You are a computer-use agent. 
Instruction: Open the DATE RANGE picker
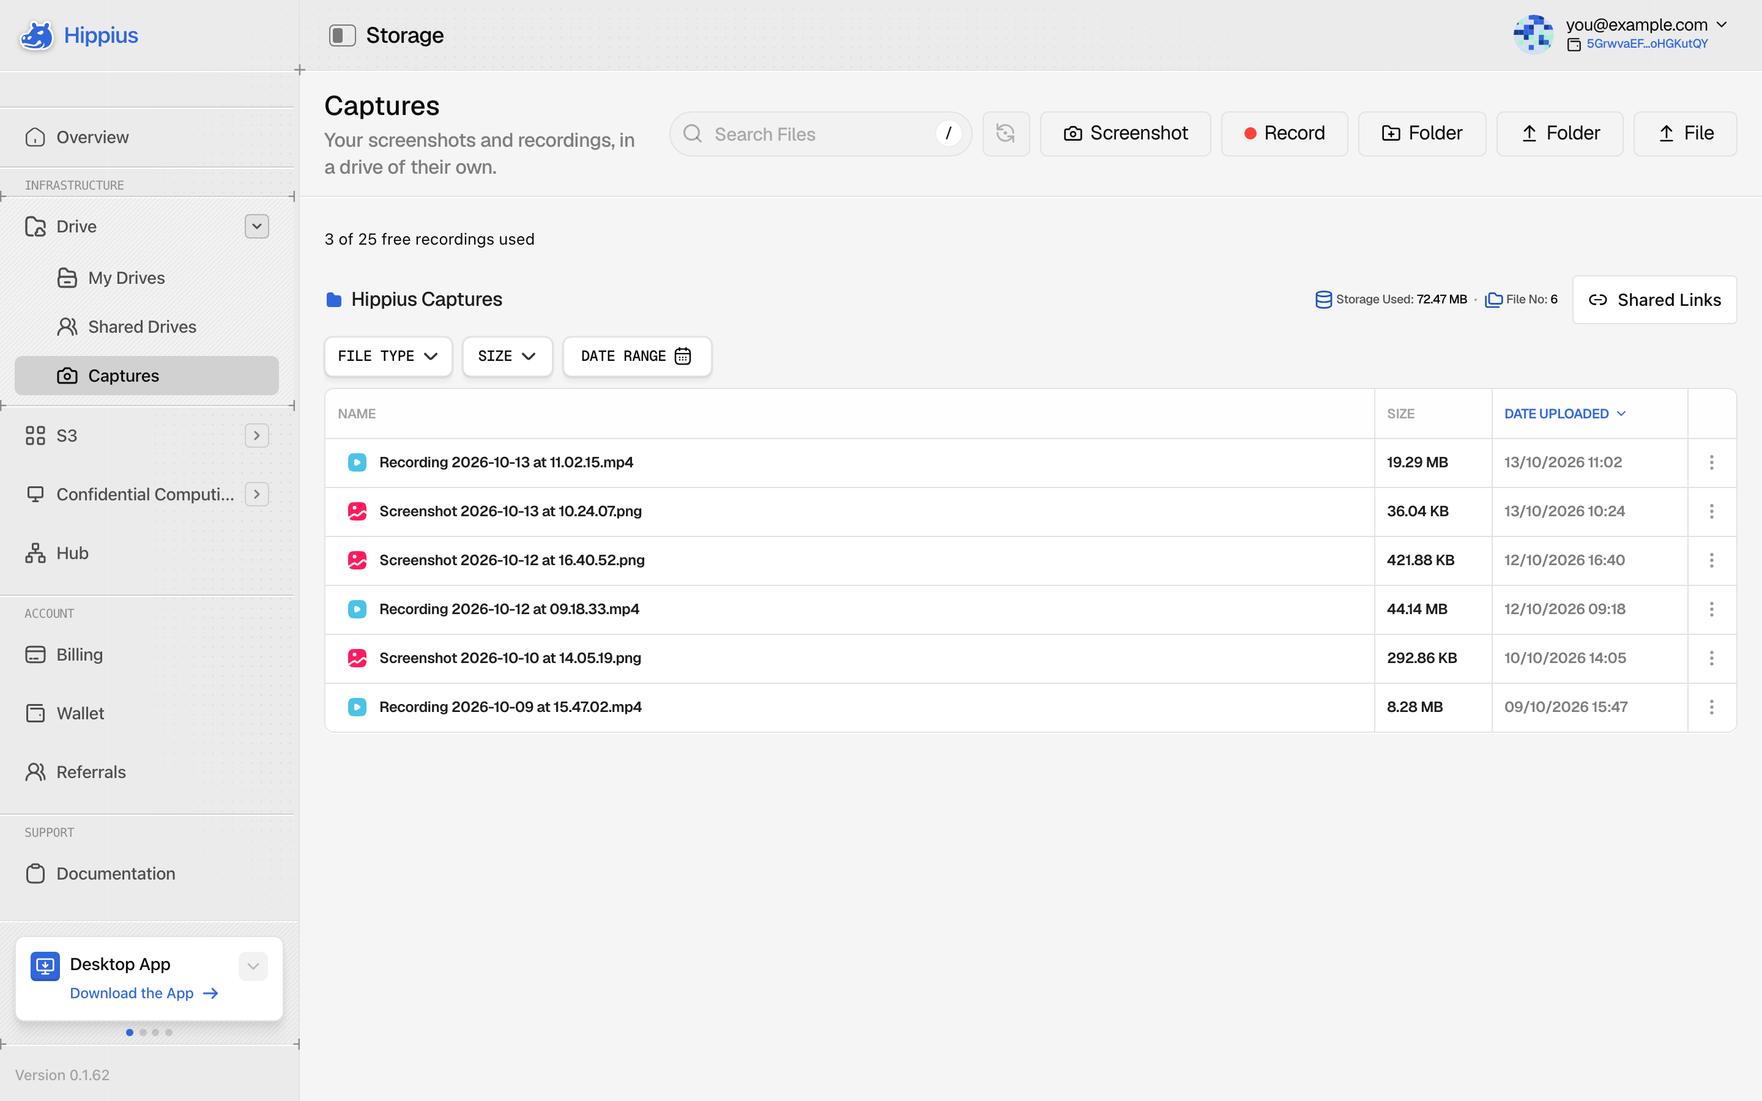tap(637, 356)
